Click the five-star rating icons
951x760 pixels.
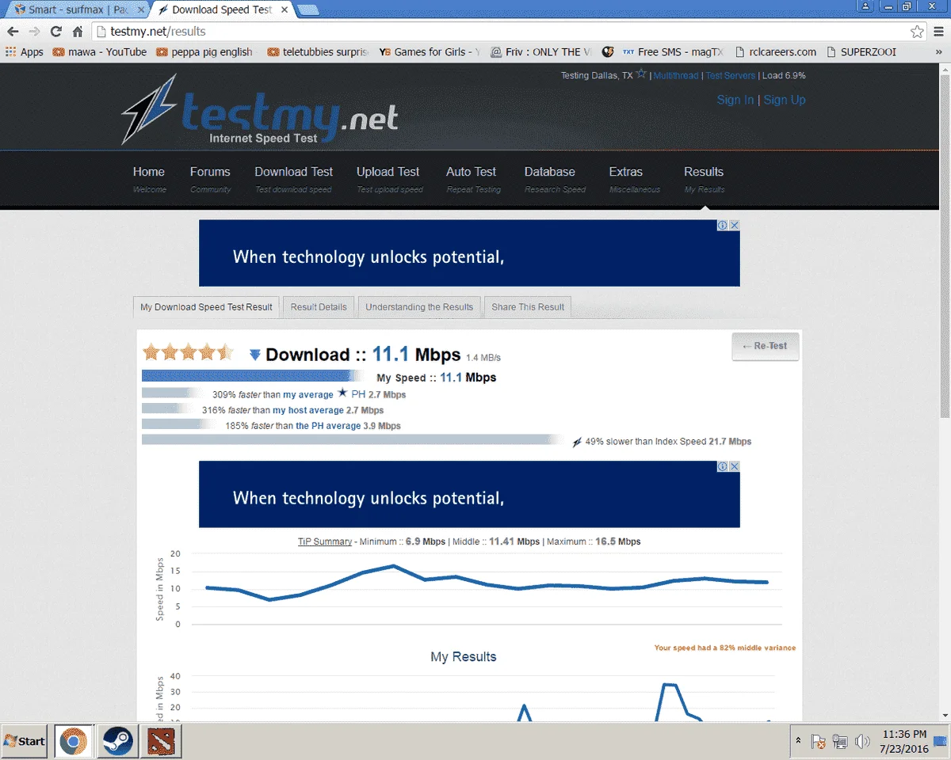pos(188,352)
